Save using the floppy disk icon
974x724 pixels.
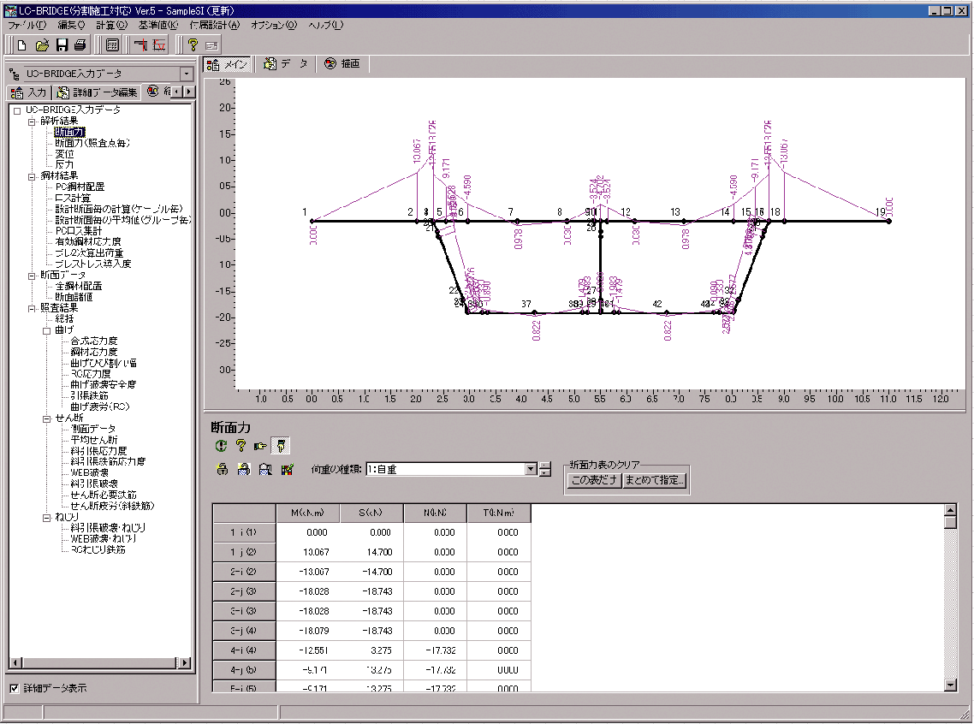(62, 45)
